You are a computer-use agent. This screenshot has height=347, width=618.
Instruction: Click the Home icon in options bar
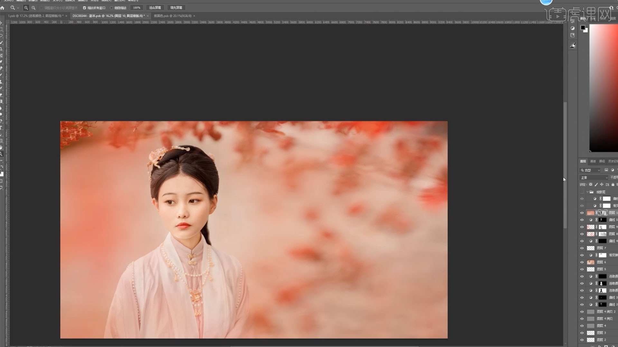[x=3, y=8]
